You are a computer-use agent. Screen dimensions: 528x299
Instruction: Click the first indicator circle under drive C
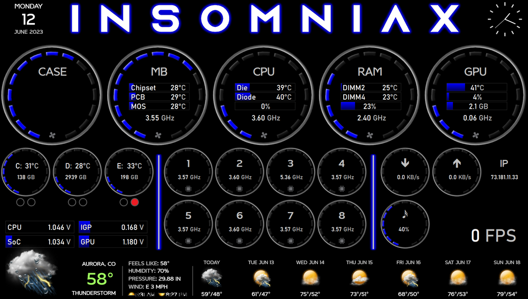click(21, 202)
